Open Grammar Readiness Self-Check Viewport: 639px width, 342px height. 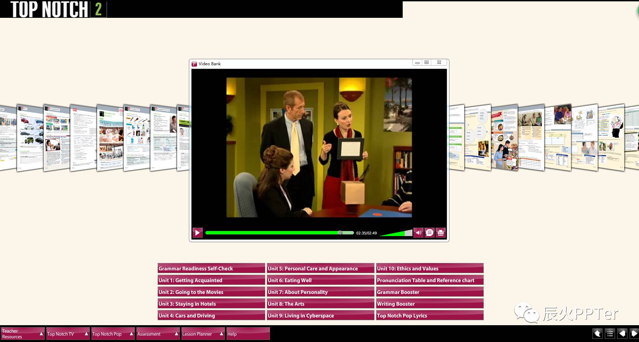pyautogui.click(x=211, y=268)
